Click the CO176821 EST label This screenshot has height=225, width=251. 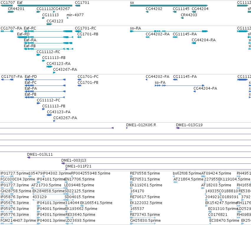[x=218, y=215]
